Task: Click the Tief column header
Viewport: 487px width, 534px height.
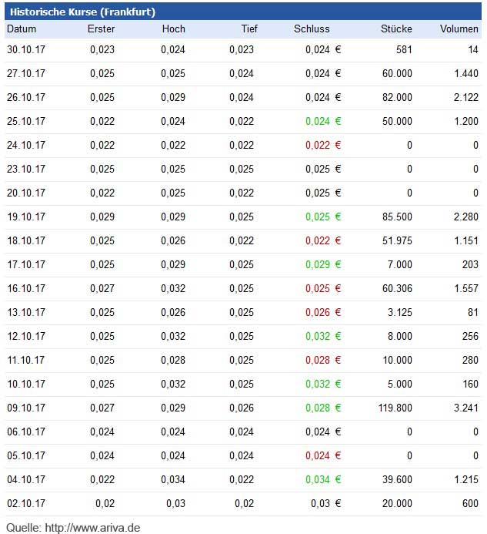Action: click(249, 29)
